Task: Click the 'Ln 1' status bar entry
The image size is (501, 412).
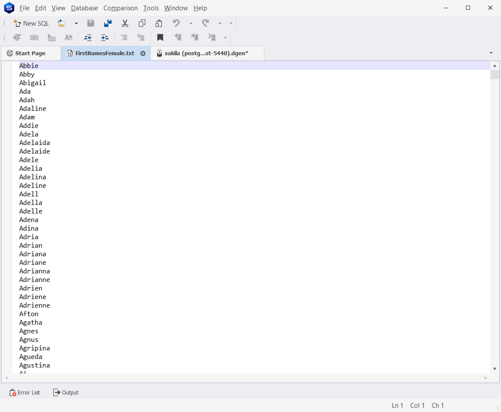Action: 397,405
